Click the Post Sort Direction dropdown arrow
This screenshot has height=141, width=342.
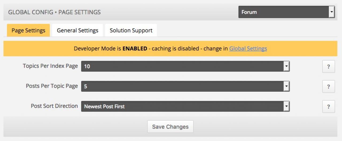(286, 107)
